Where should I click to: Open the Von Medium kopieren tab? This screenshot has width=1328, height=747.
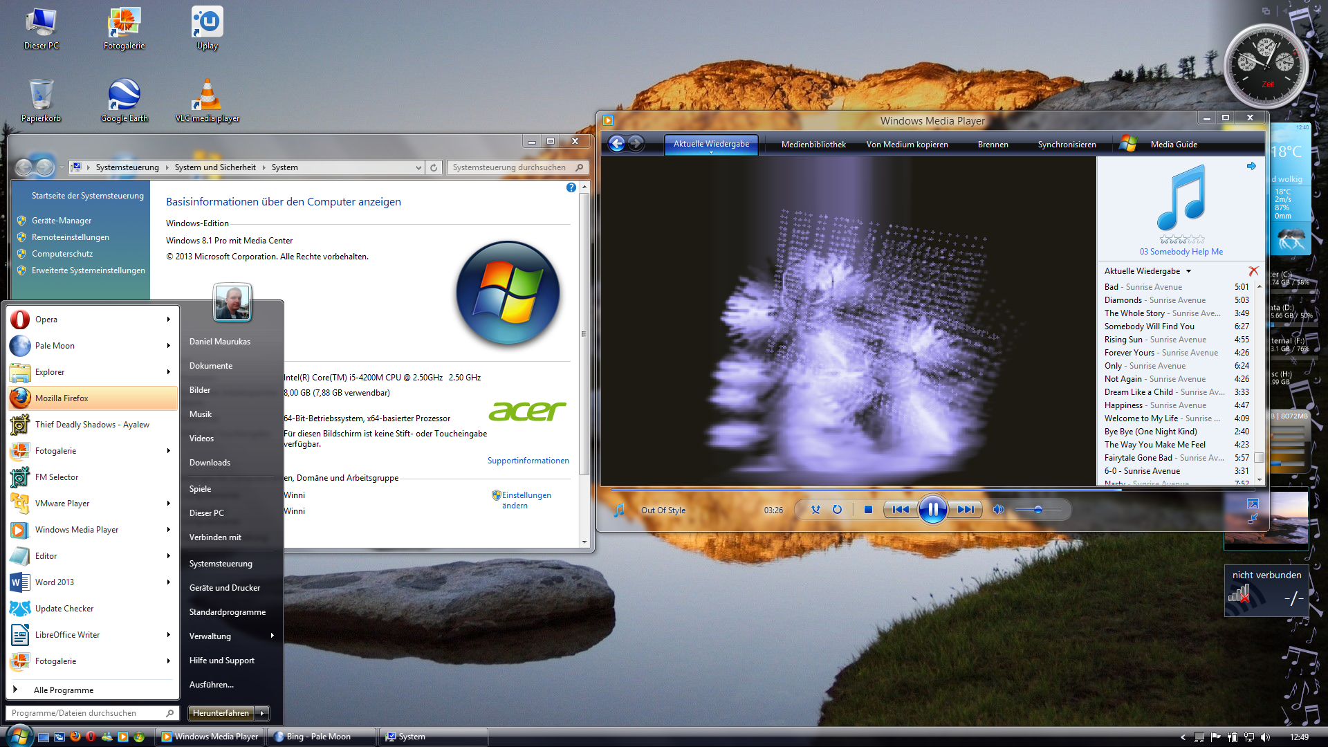click(x=907, y=145)
